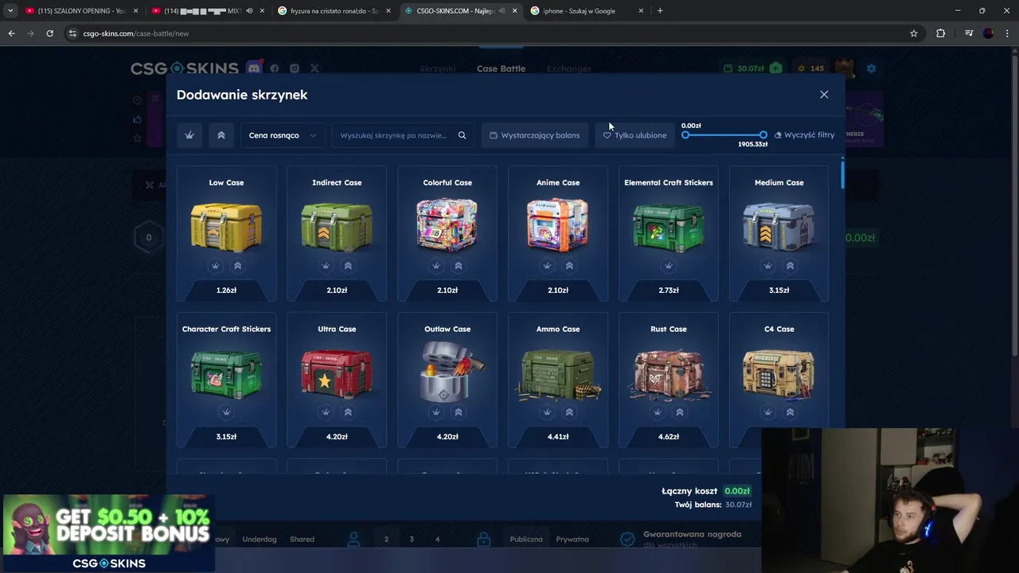
Task: Click the crown icon under Anime Case
Action: coord(547,266)
